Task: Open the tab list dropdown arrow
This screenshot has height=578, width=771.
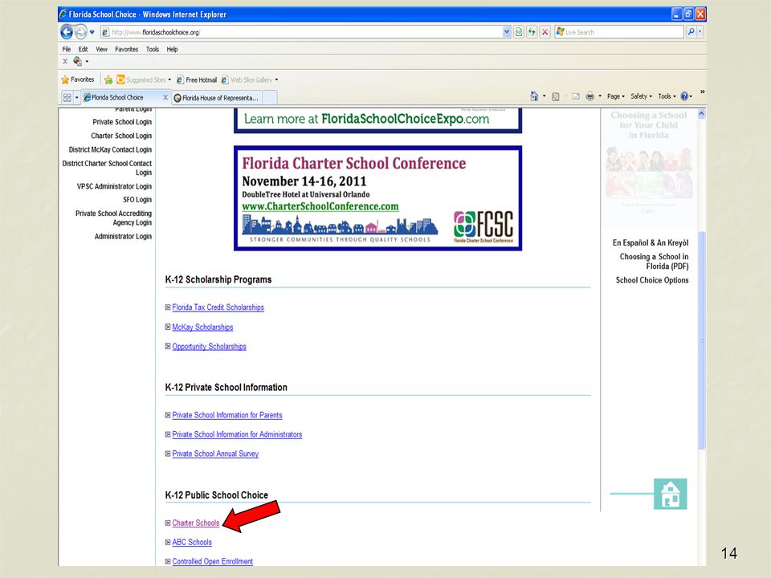Action: (x=77, y=97)
